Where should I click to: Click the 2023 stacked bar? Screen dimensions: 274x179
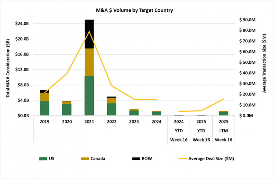pos(134,113)
